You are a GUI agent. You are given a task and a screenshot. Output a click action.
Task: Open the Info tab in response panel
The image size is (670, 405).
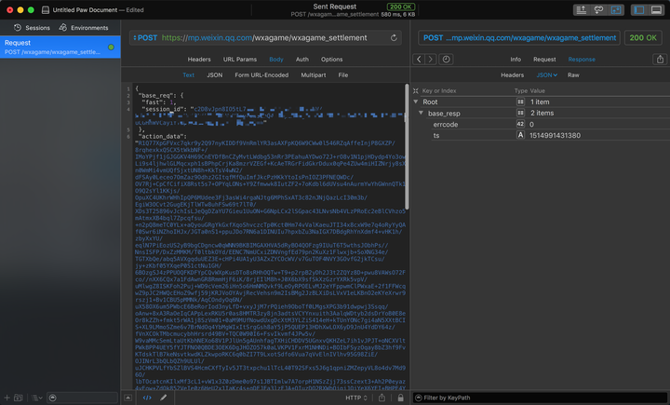pos(516,59)
